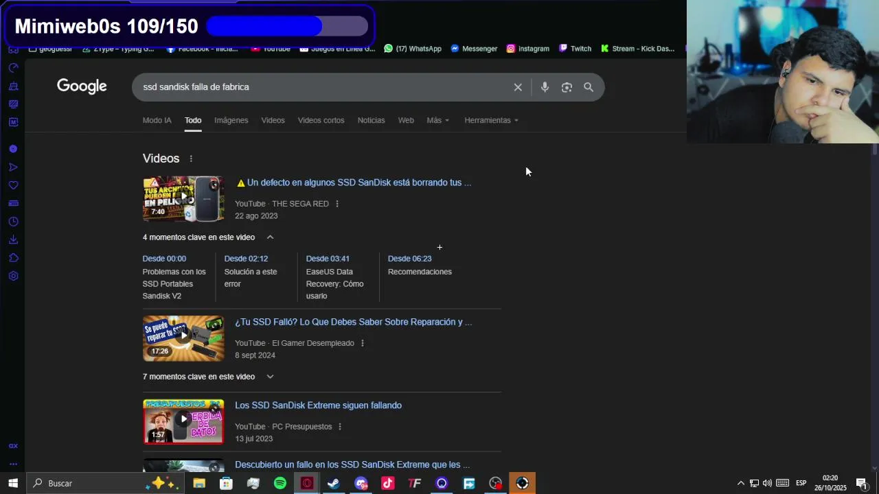Clear the search box with the X icon
879x494 pixels.
(518, 87)
